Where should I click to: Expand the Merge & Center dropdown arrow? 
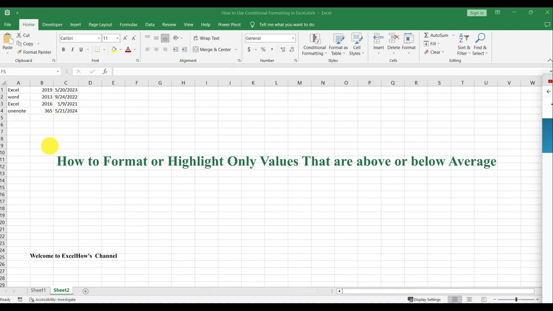[236, 50]
